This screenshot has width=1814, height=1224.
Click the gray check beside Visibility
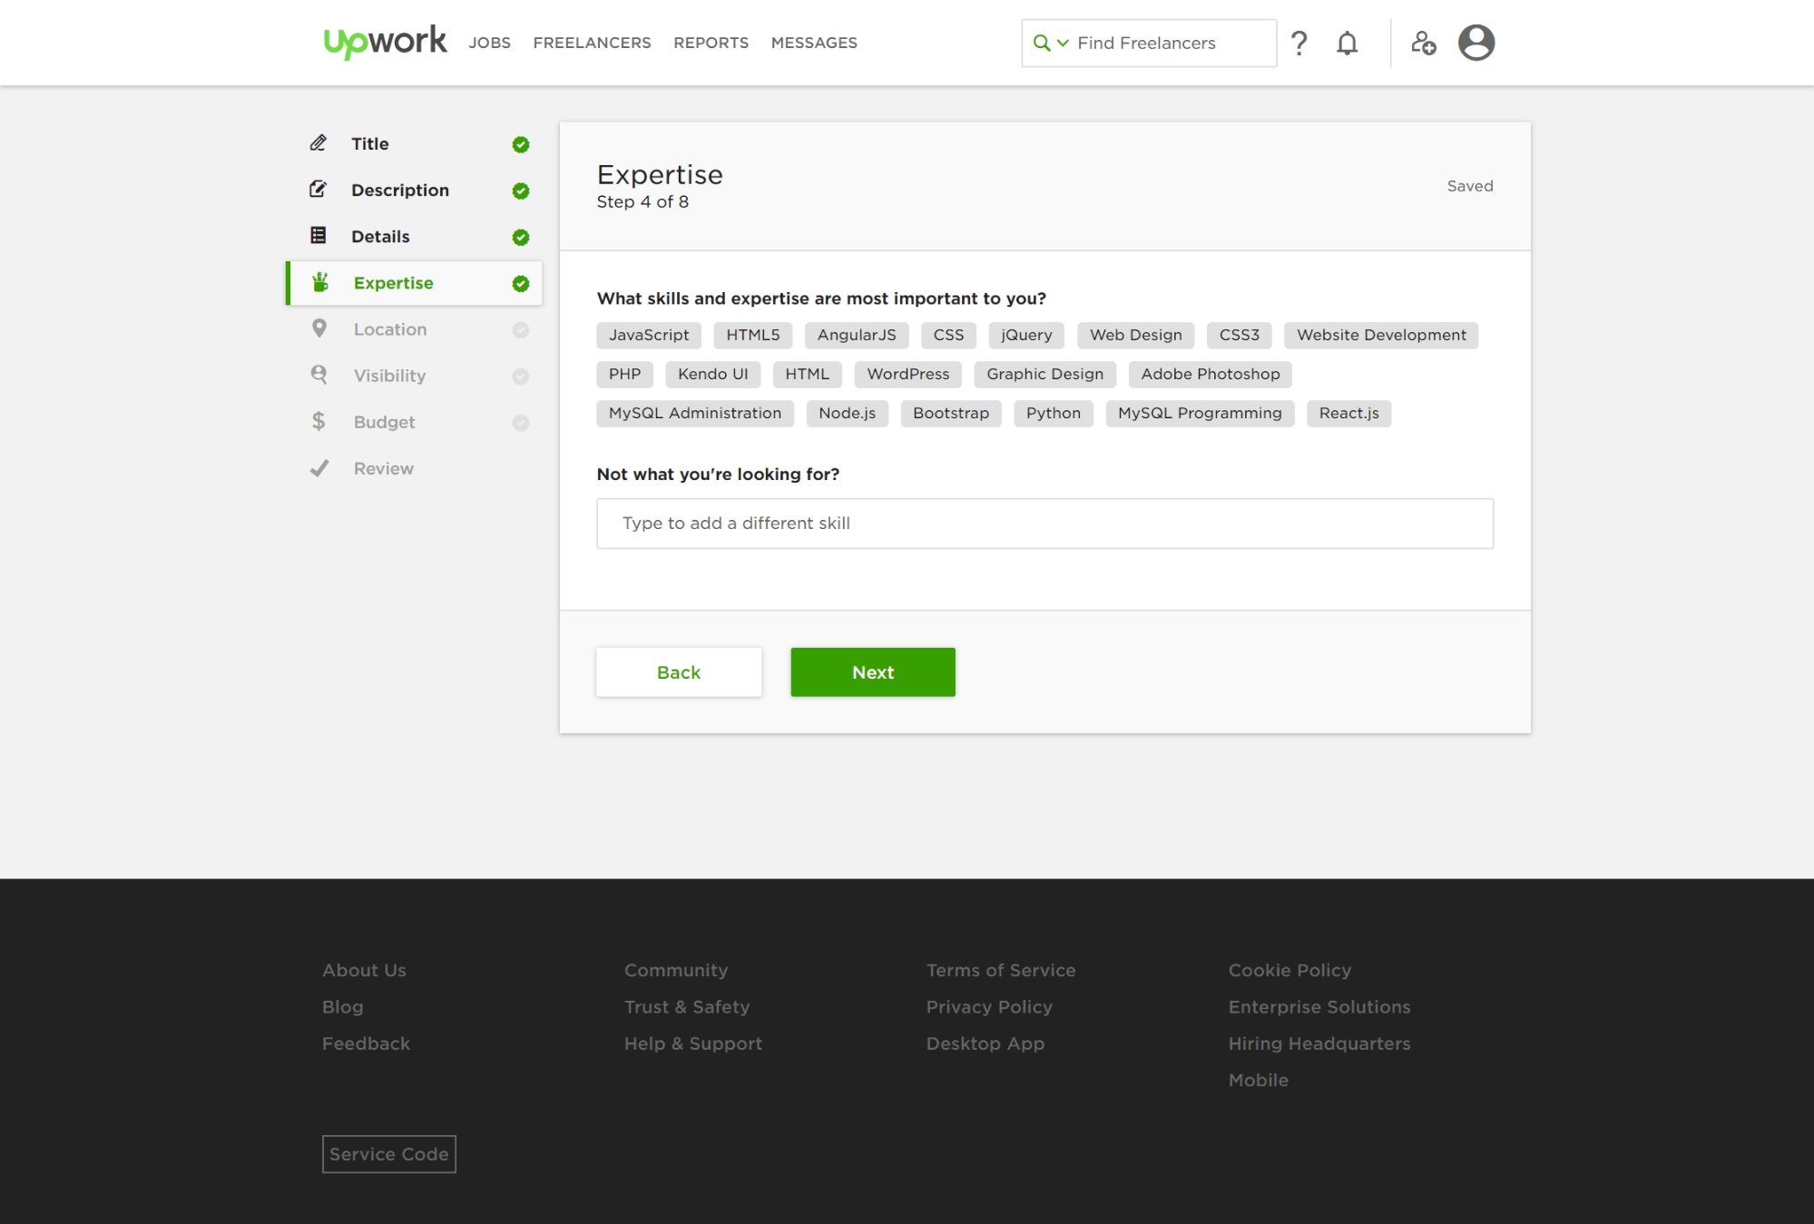point(521,376)
